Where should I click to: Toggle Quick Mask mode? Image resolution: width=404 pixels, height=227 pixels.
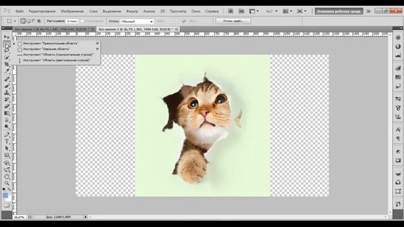coord(7,205)
